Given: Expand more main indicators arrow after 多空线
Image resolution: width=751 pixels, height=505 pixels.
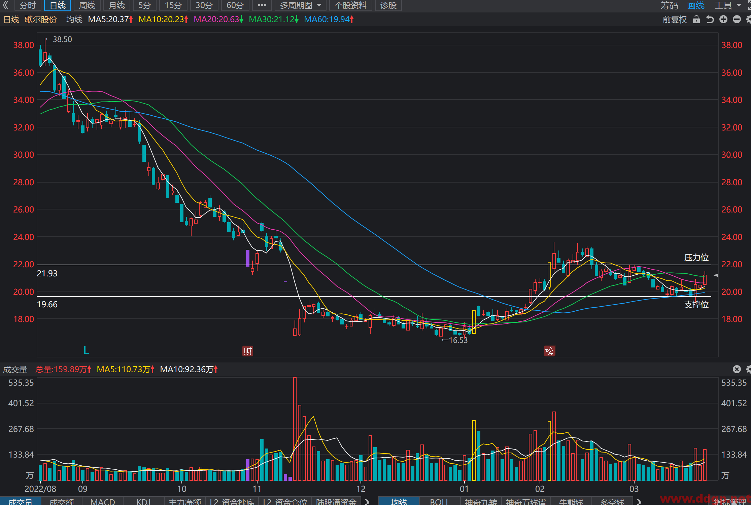Looking at the screenshot, I should pyautogui.click(x=639, y=501).
